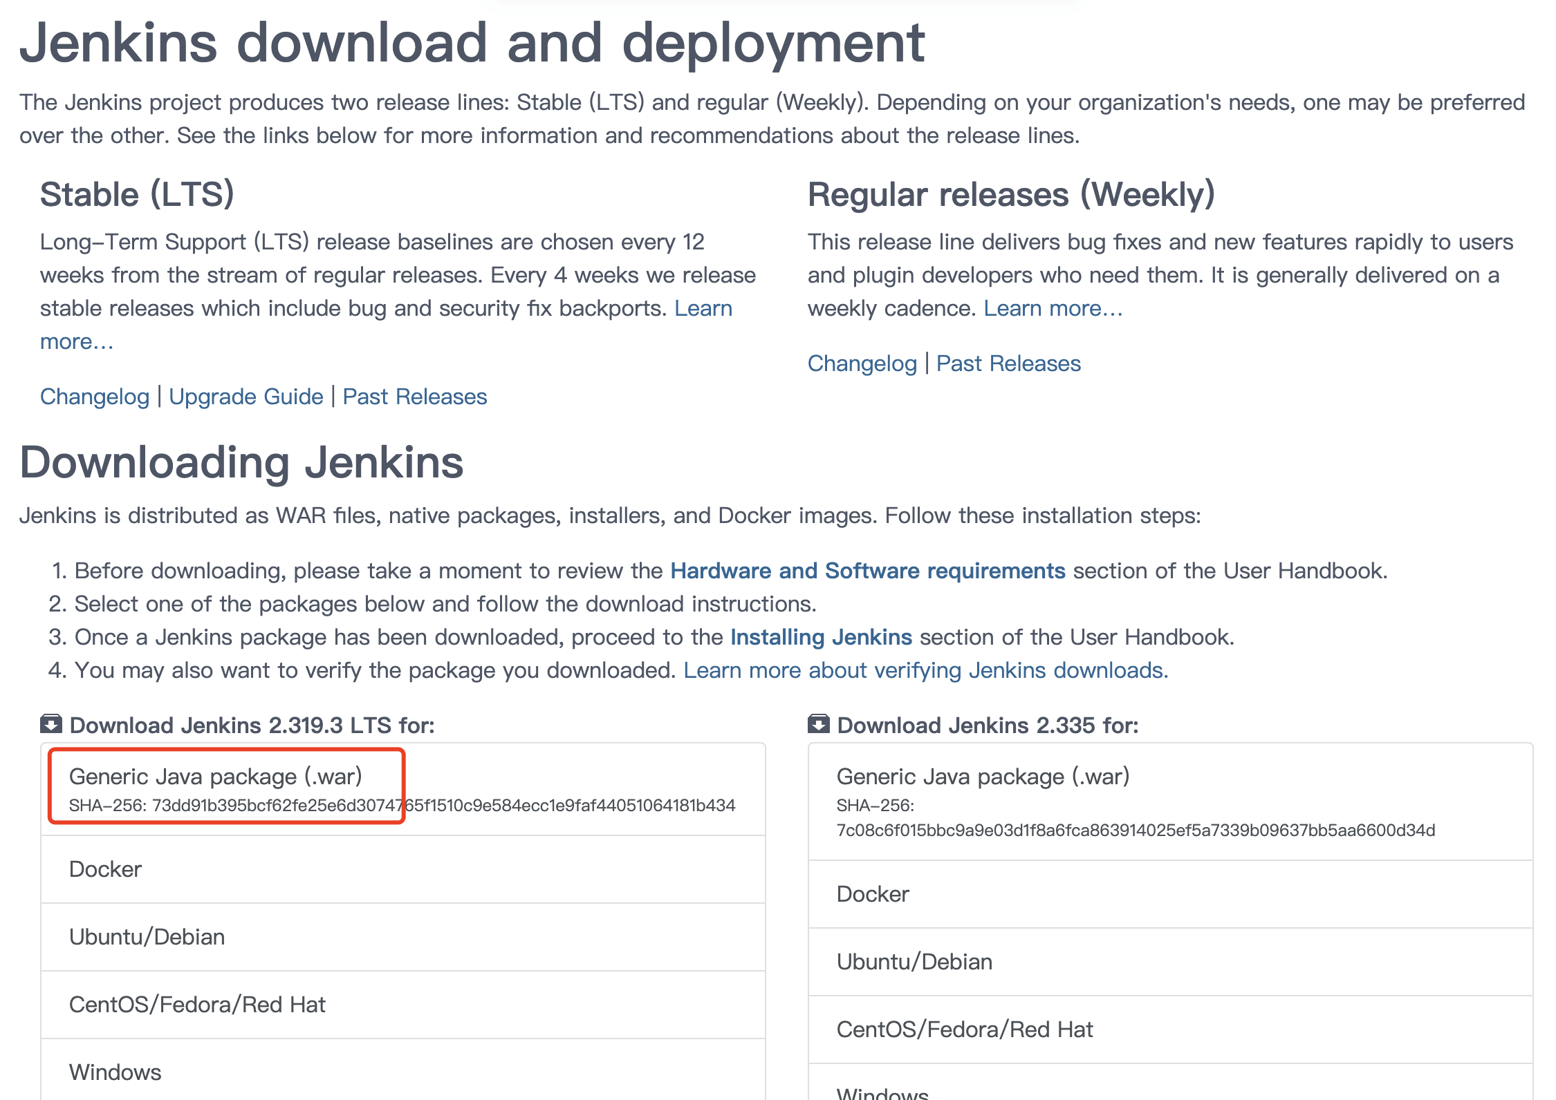Go to Installing Jenkins section link
Viewport: 1556px width, 1100px height.
tap(822, 637)
